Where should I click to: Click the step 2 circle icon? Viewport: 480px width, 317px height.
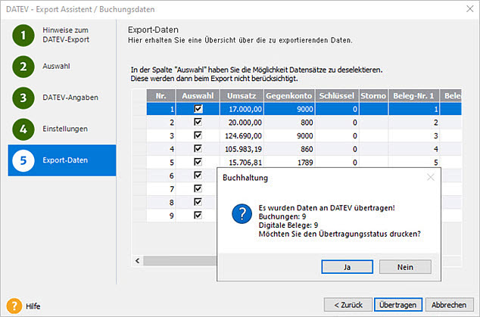pos(23,67)
